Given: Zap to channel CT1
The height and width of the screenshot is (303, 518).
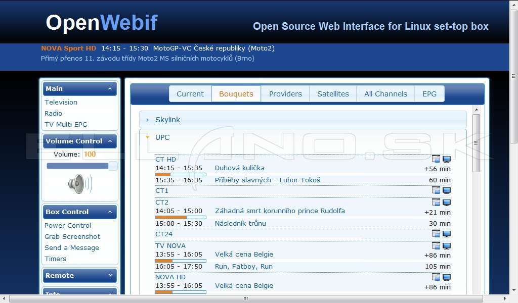Looking at the screenshot, I should 162,190.
